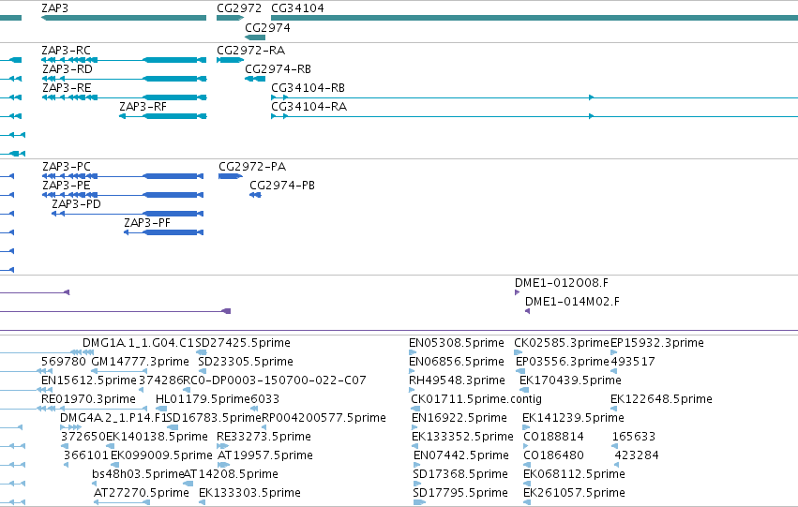
Task: Click EST label GM14777.3prime
Action: pyautogui.click(x=140, y=362)
